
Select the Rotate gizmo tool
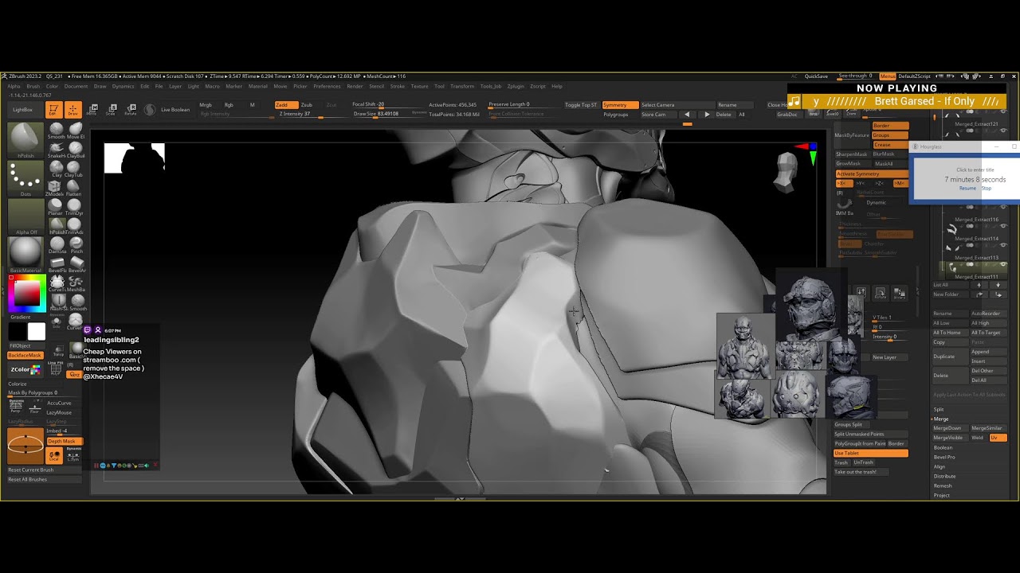[130, 110]
